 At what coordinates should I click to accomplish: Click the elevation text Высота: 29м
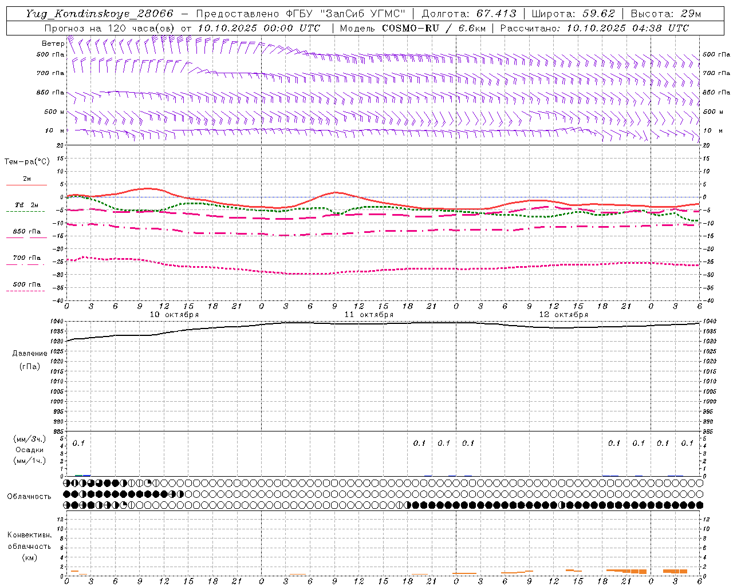tap(665, 14)
